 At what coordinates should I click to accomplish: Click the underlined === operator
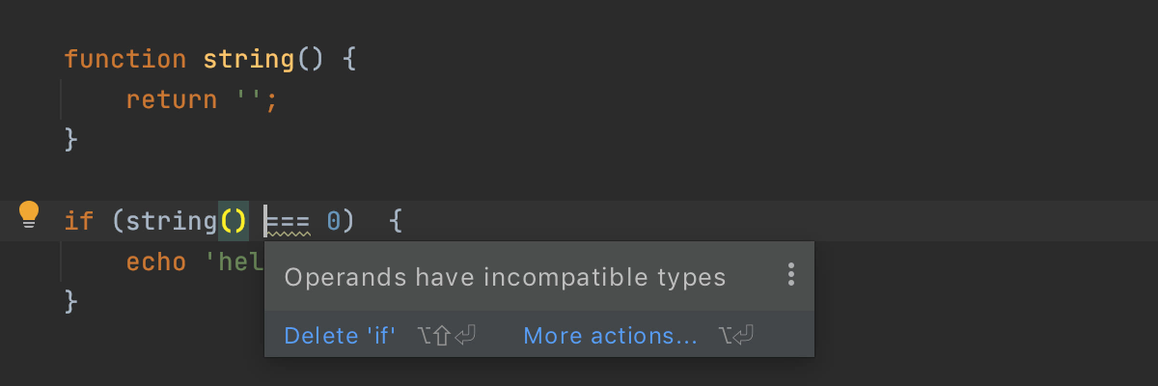288,222
